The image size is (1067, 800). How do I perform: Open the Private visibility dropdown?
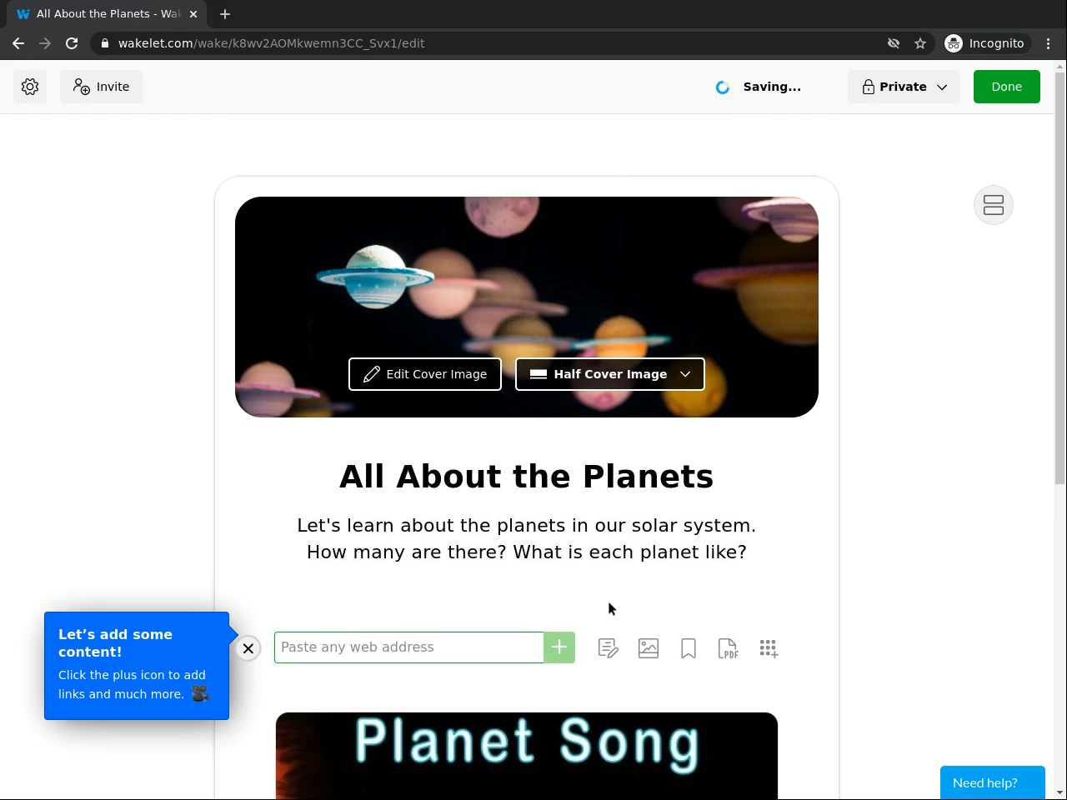(904, 87)
